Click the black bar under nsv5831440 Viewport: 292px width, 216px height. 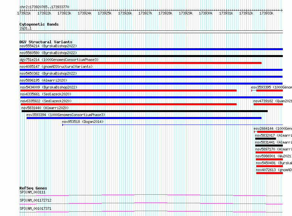click(145, 111)
